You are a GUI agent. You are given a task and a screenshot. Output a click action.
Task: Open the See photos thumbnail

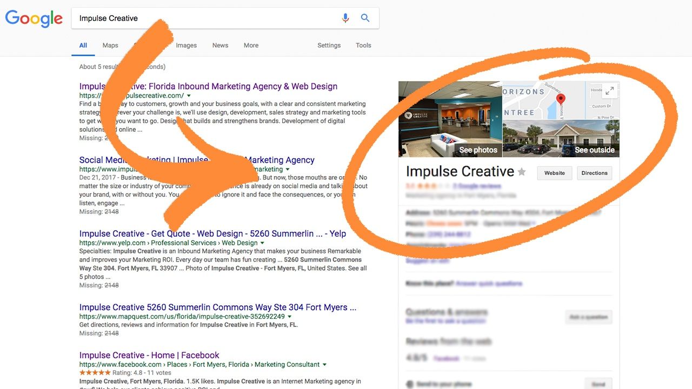(450, 119)
